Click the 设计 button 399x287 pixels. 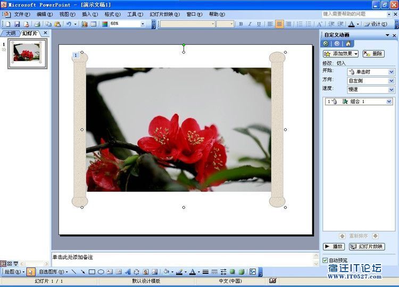(x=376, y=24)
